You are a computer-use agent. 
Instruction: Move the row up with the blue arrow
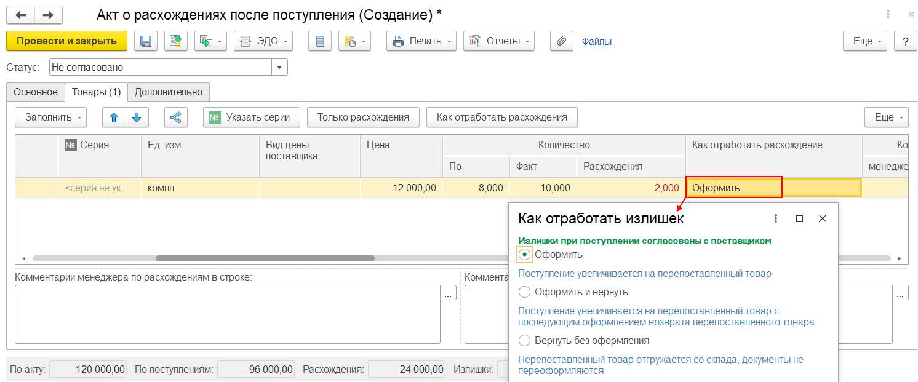[114, 117]
